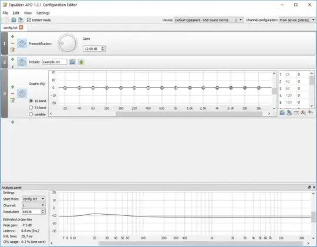This screenshot has width=317, height=247.
Task: Click the normalize response icon under the band table
Action: coord(303,113)
